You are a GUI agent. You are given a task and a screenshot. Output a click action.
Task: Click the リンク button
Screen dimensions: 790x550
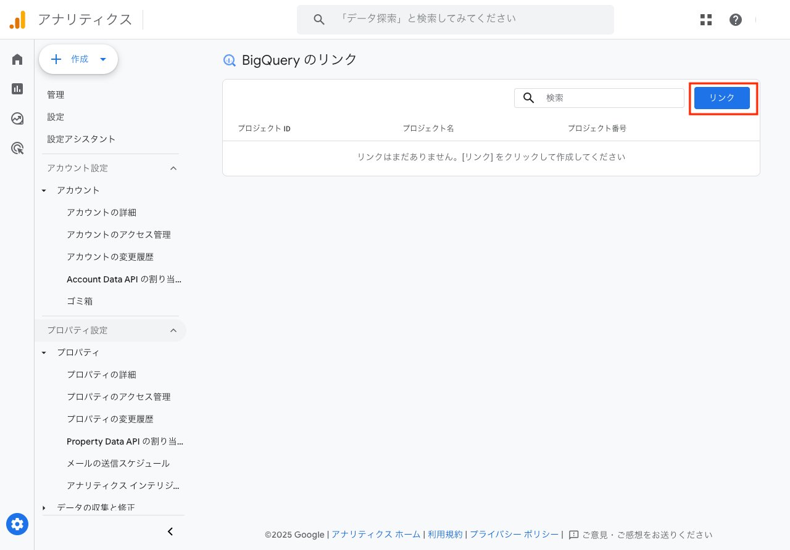point(721,97)
